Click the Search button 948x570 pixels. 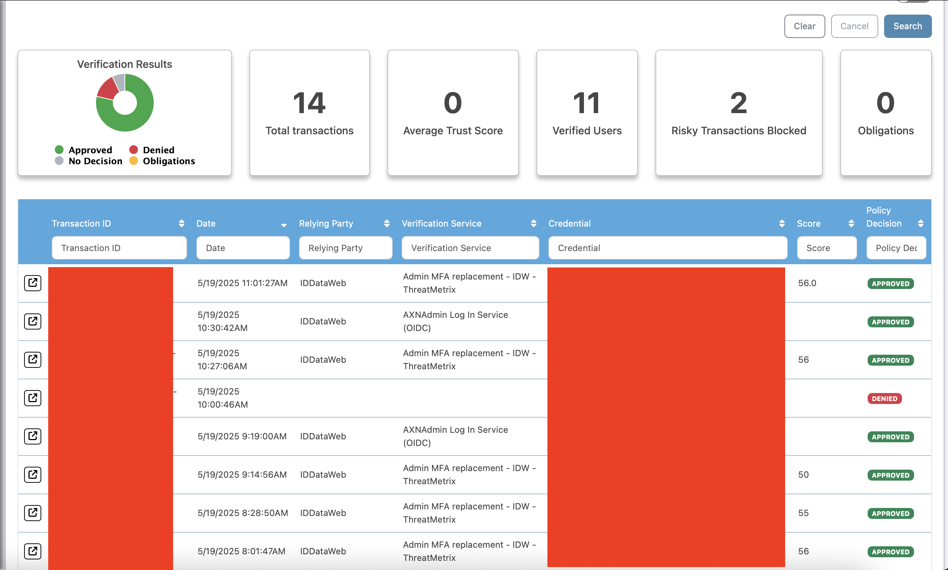point(907,26)
